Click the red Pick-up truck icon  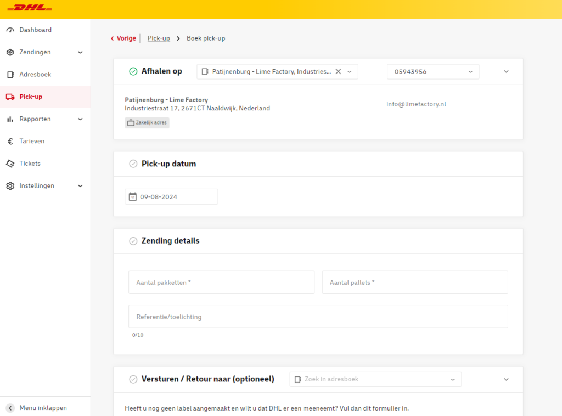(x=10, y=97)
